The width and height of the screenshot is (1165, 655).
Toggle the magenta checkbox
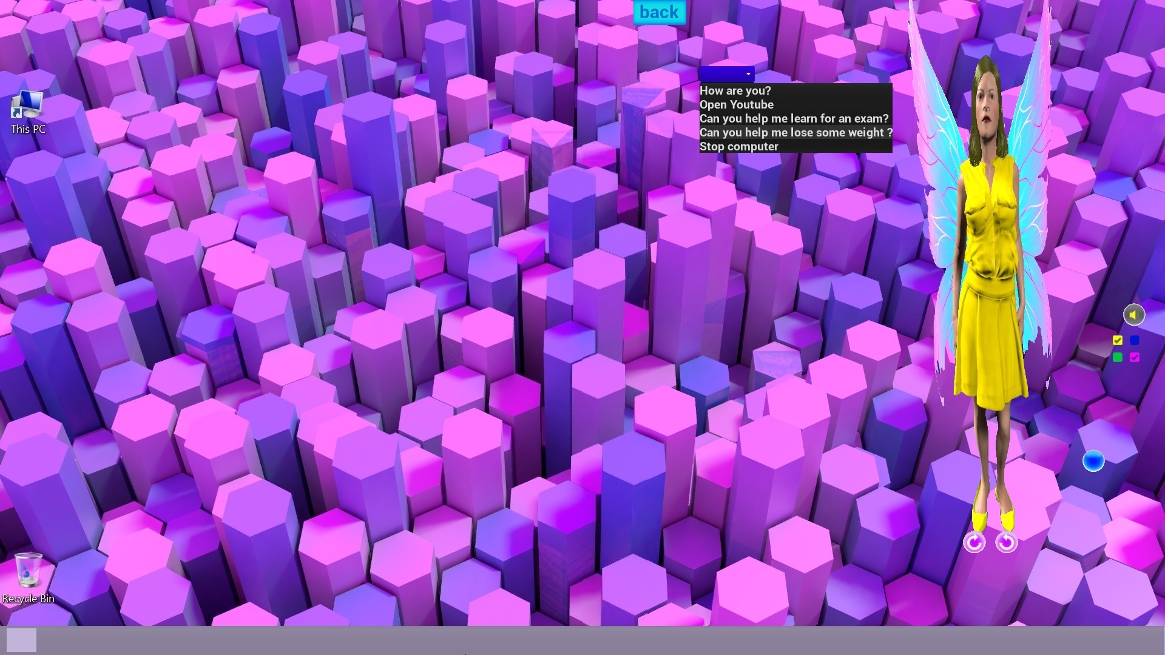coord(1135,357)
